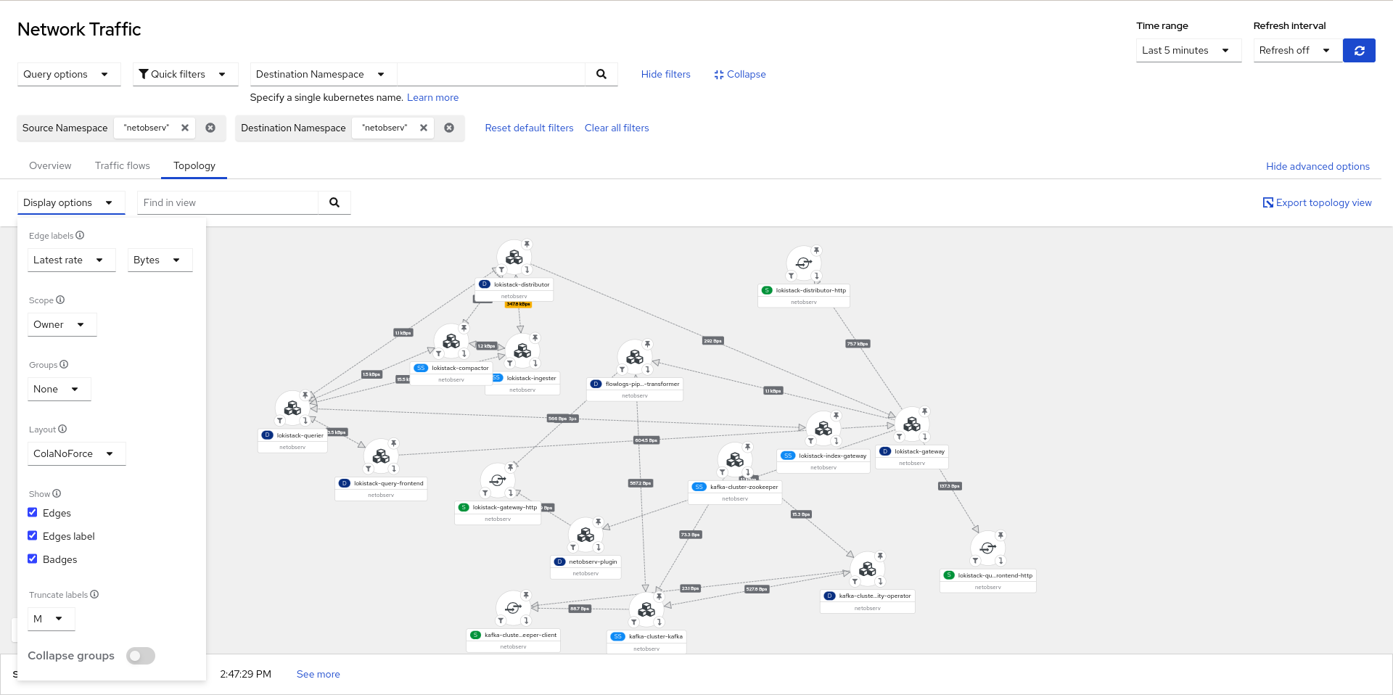
Task: Select the kafka-cluster-kafka node icon
Action: click(646, 610)
